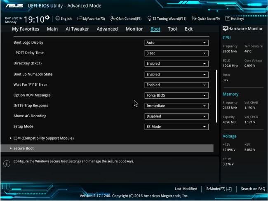Open Above 4G Decoding dropdown
Viewport: 268px width, 201px height.
click(x=176, y=116)
